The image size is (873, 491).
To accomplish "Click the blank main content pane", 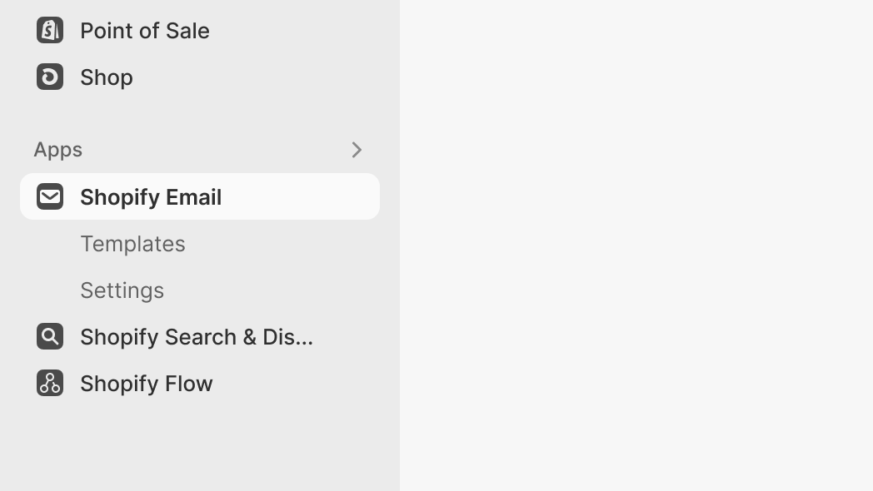I will (636, 245).
